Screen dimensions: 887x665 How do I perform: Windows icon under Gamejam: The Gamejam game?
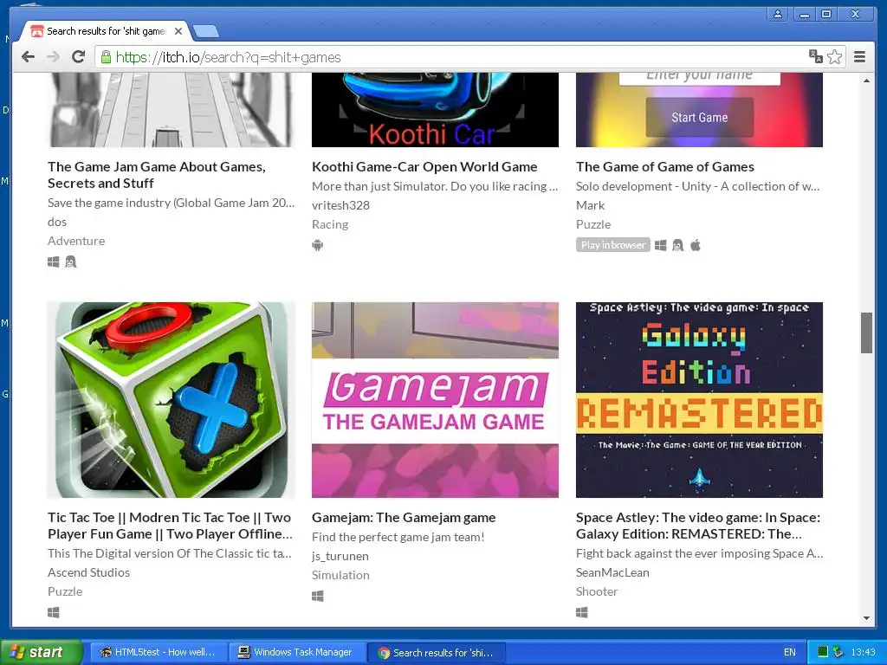[x=317, y=596]
